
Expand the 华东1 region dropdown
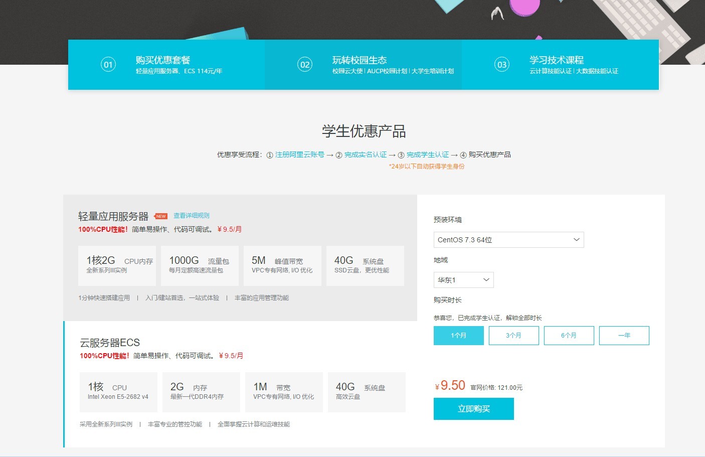click(463, 280)
